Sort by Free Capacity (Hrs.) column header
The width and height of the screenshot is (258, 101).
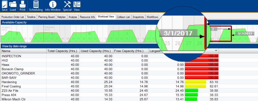[131, 51]
